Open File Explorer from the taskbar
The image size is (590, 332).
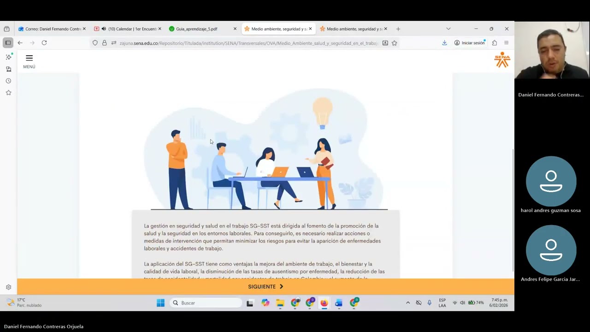pos(280,303)
